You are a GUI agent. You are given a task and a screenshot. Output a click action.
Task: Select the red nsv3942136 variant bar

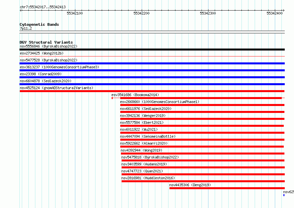202,119
